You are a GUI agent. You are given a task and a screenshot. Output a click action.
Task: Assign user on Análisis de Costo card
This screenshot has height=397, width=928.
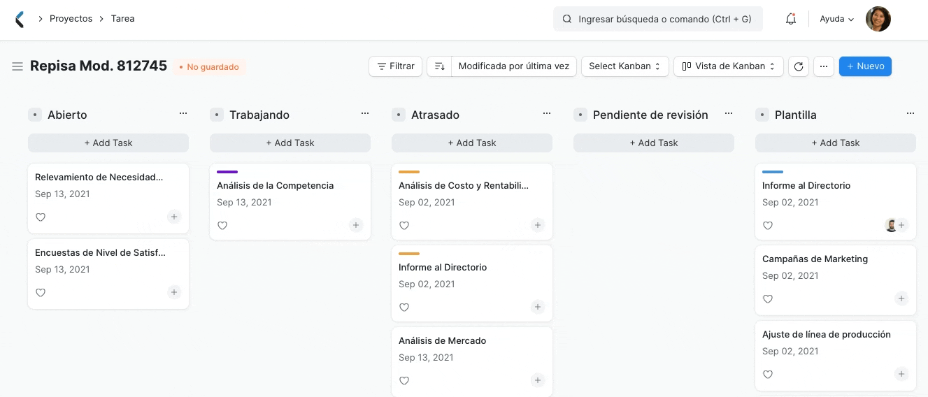coord(538,225)
